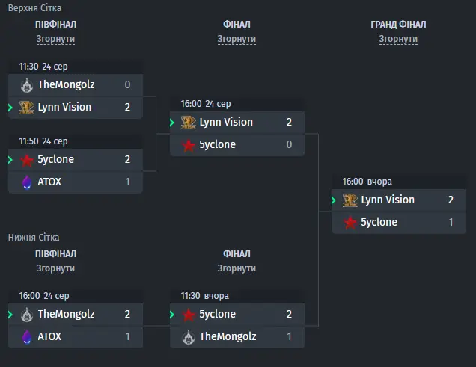Open Lynn Vision team in grand final
The image size is (476, 367).
[388, 200]
